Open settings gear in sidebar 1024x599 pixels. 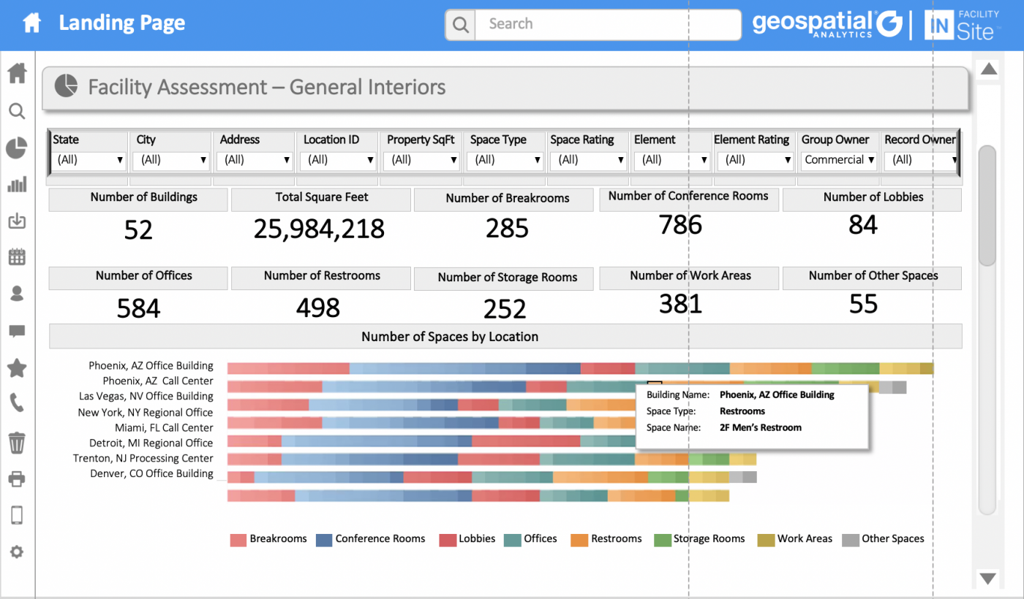click(x=17, y=552)
